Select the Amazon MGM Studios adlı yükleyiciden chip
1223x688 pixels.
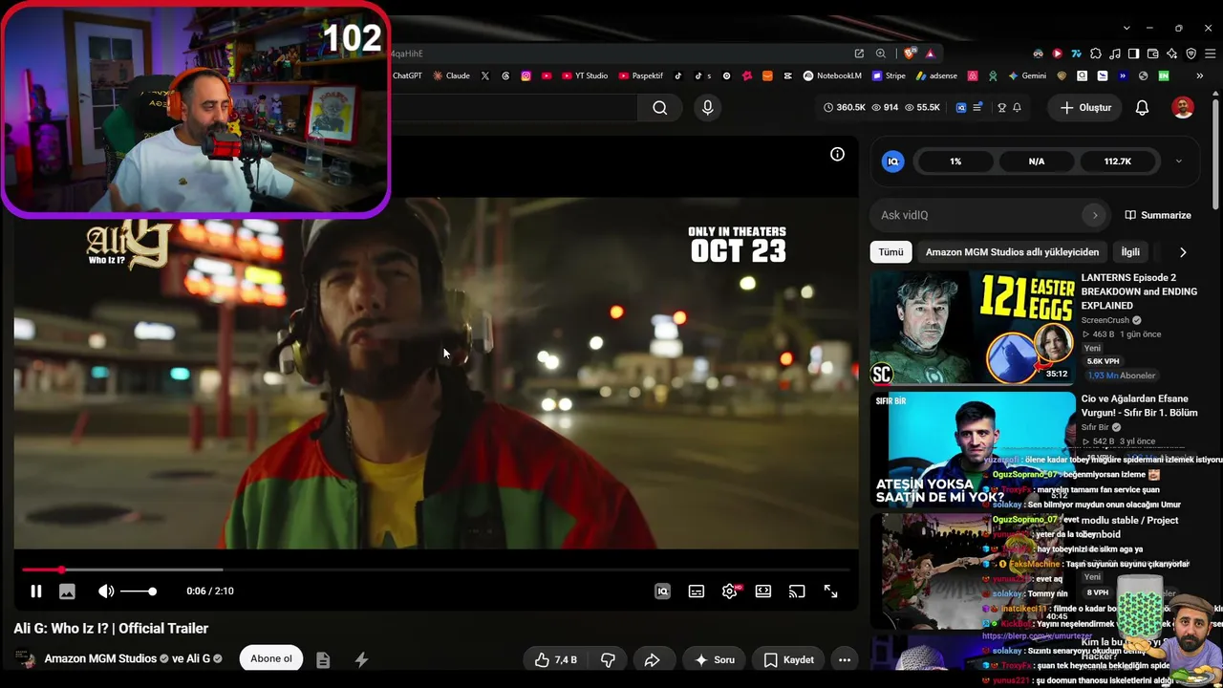(1012, 252)
